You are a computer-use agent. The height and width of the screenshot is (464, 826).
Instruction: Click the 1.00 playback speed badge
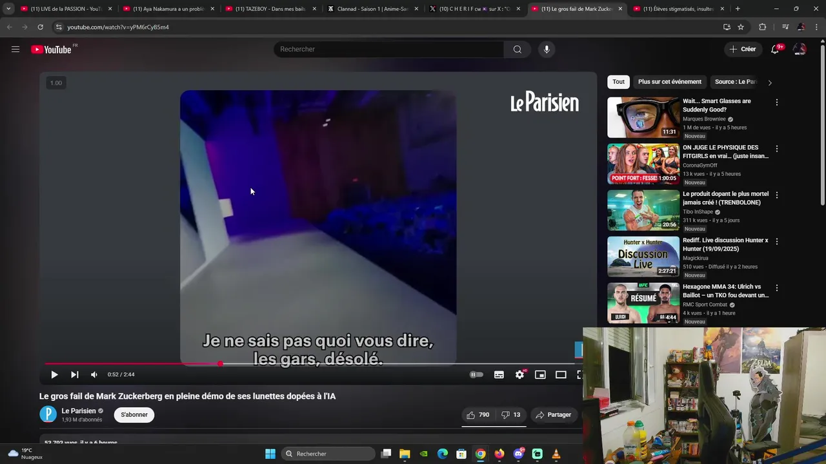(56, 82)
